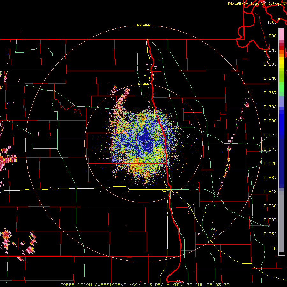287x287 pixels.
Task: Click the 100 NMI range ring label
Action: [143, 25]
